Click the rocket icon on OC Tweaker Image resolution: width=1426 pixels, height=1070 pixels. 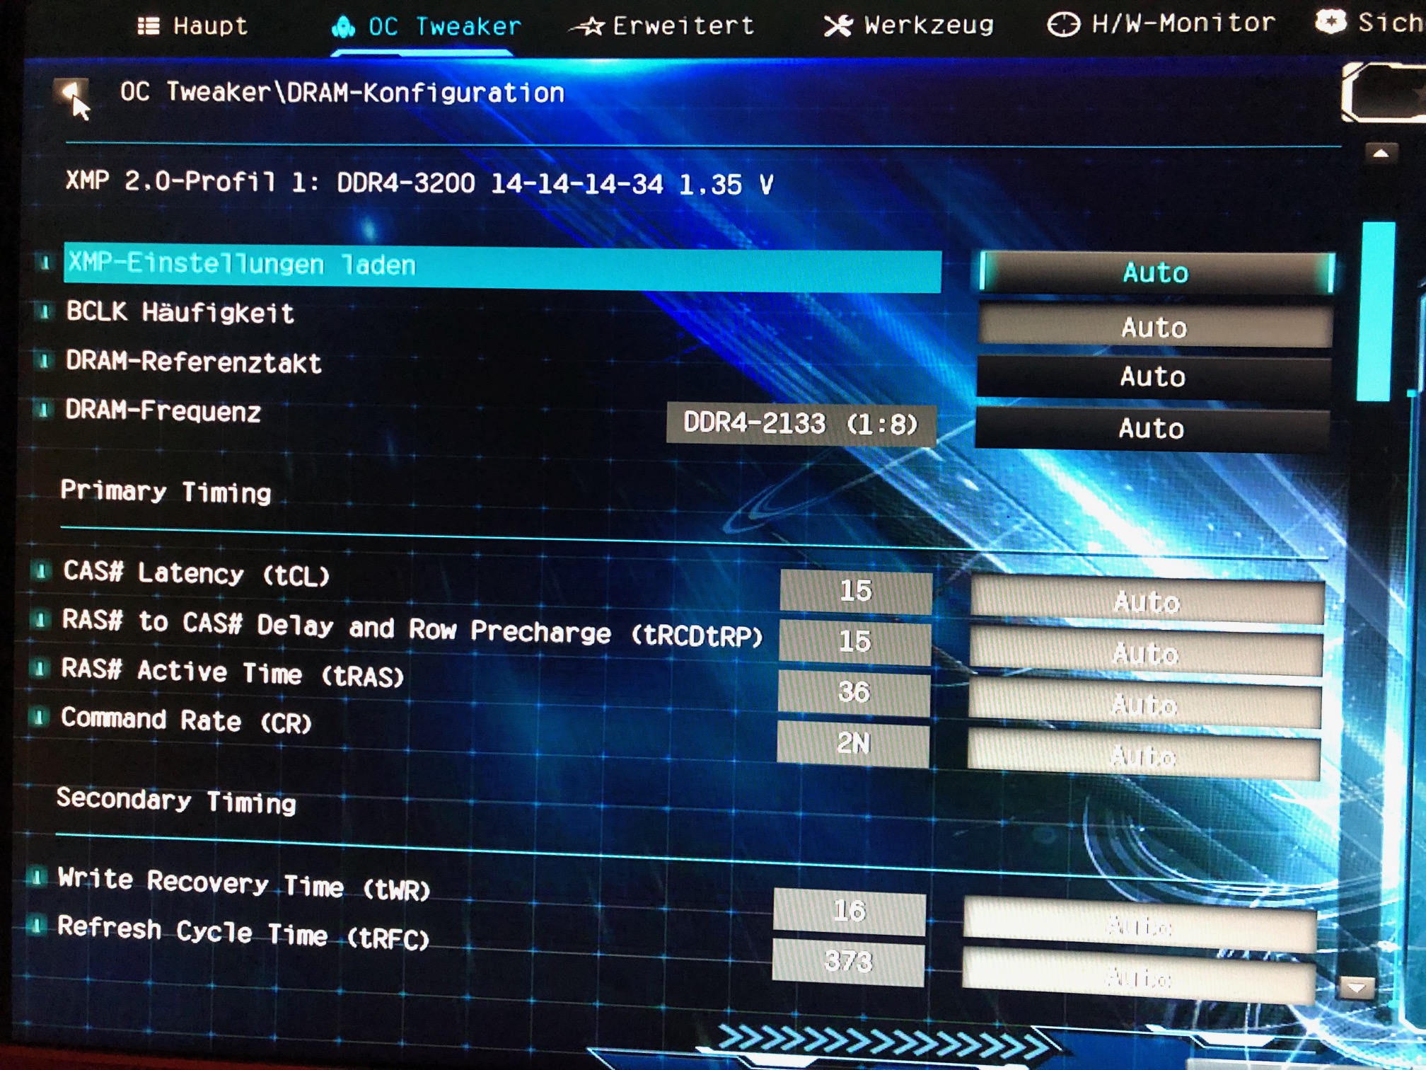tap(343, 27)
